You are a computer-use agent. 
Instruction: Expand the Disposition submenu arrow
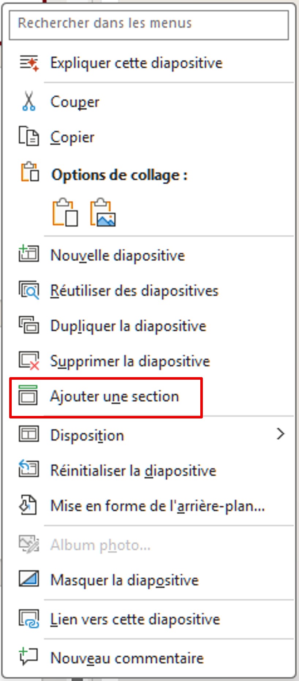click(280, 434)
